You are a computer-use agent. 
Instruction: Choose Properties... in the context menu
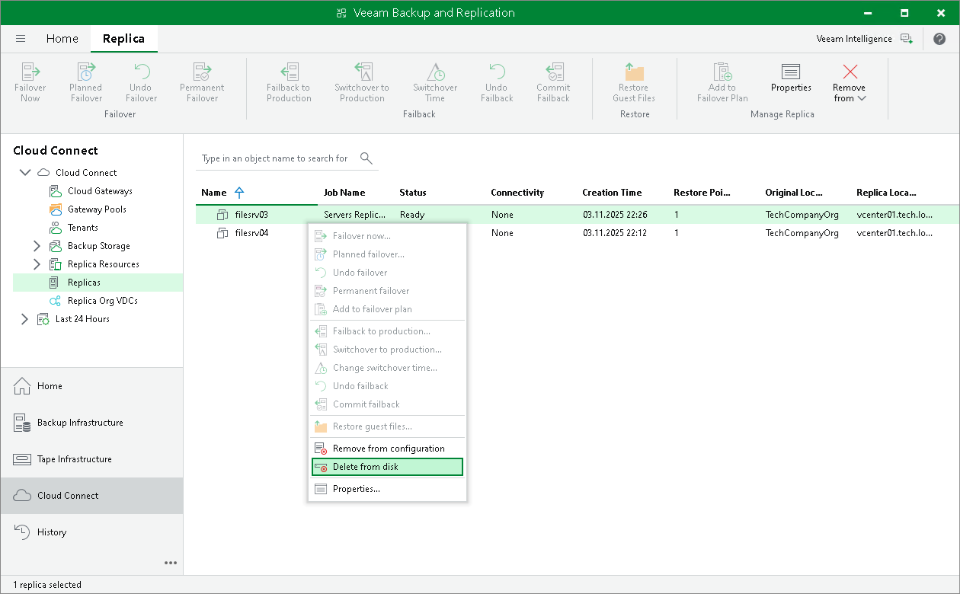click(387, 489)
